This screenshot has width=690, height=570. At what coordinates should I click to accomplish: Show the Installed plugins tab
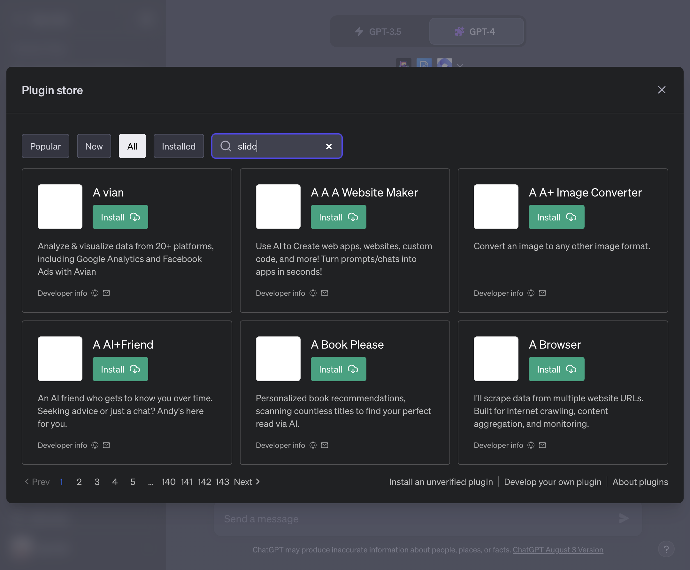[179, 146]
